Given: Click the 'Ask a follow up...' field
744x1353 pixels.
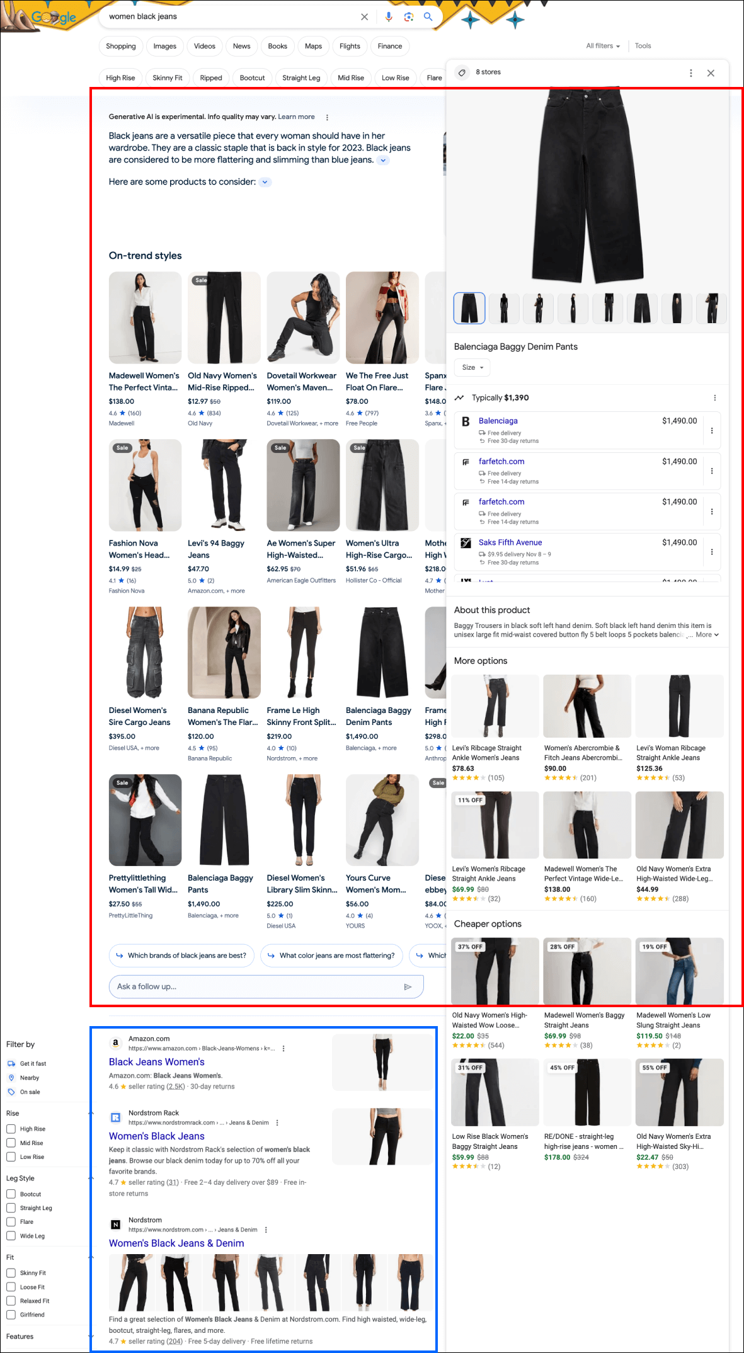Looking at the screenshot, I should (x=266, y=987).
